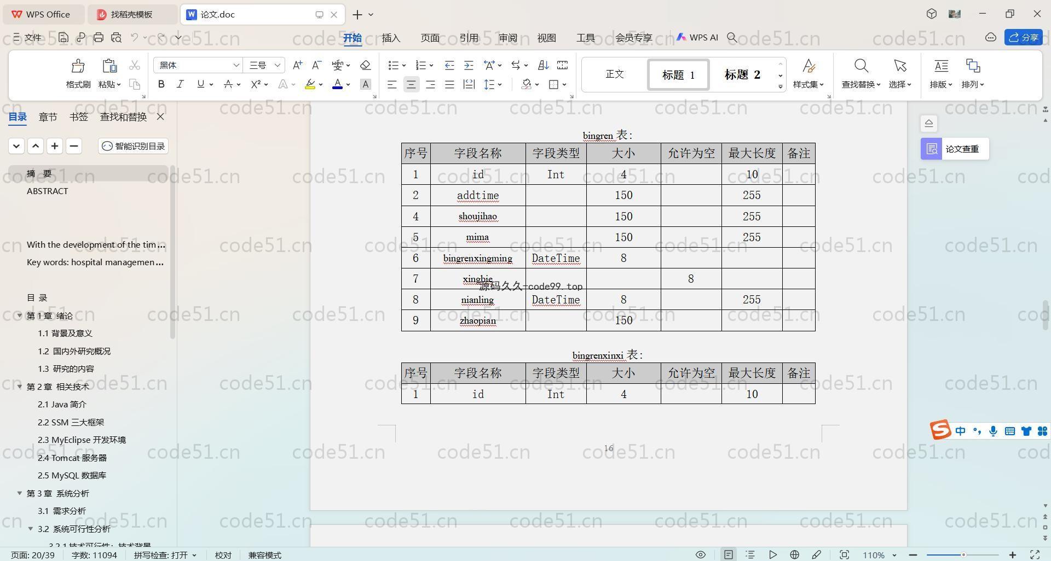Click the Sort (A-Z) icon

point(543,65)
